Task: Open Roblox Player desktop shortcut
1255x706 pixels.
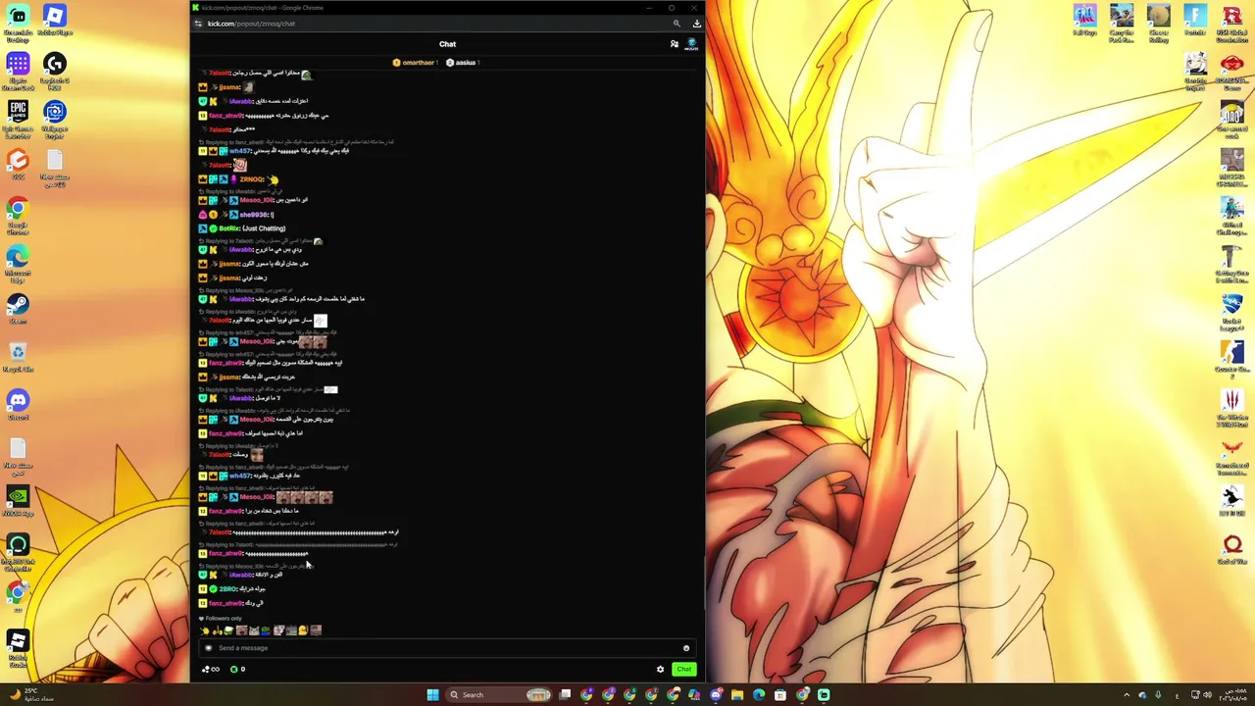Action: (x=55, y=20)
